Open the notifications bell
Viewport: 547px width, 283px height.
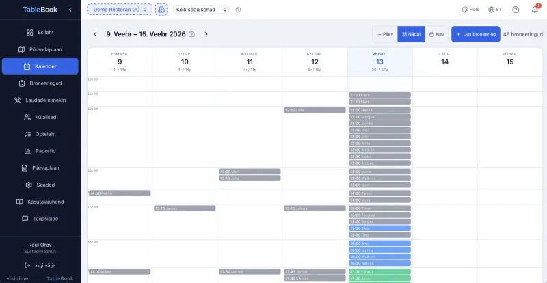tap(535, 10)
